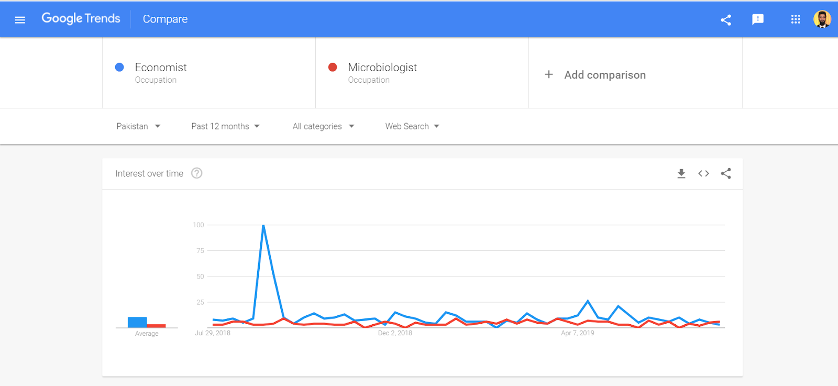Click Add comparison button
838x386 pixels.
[x=596, y=75]
